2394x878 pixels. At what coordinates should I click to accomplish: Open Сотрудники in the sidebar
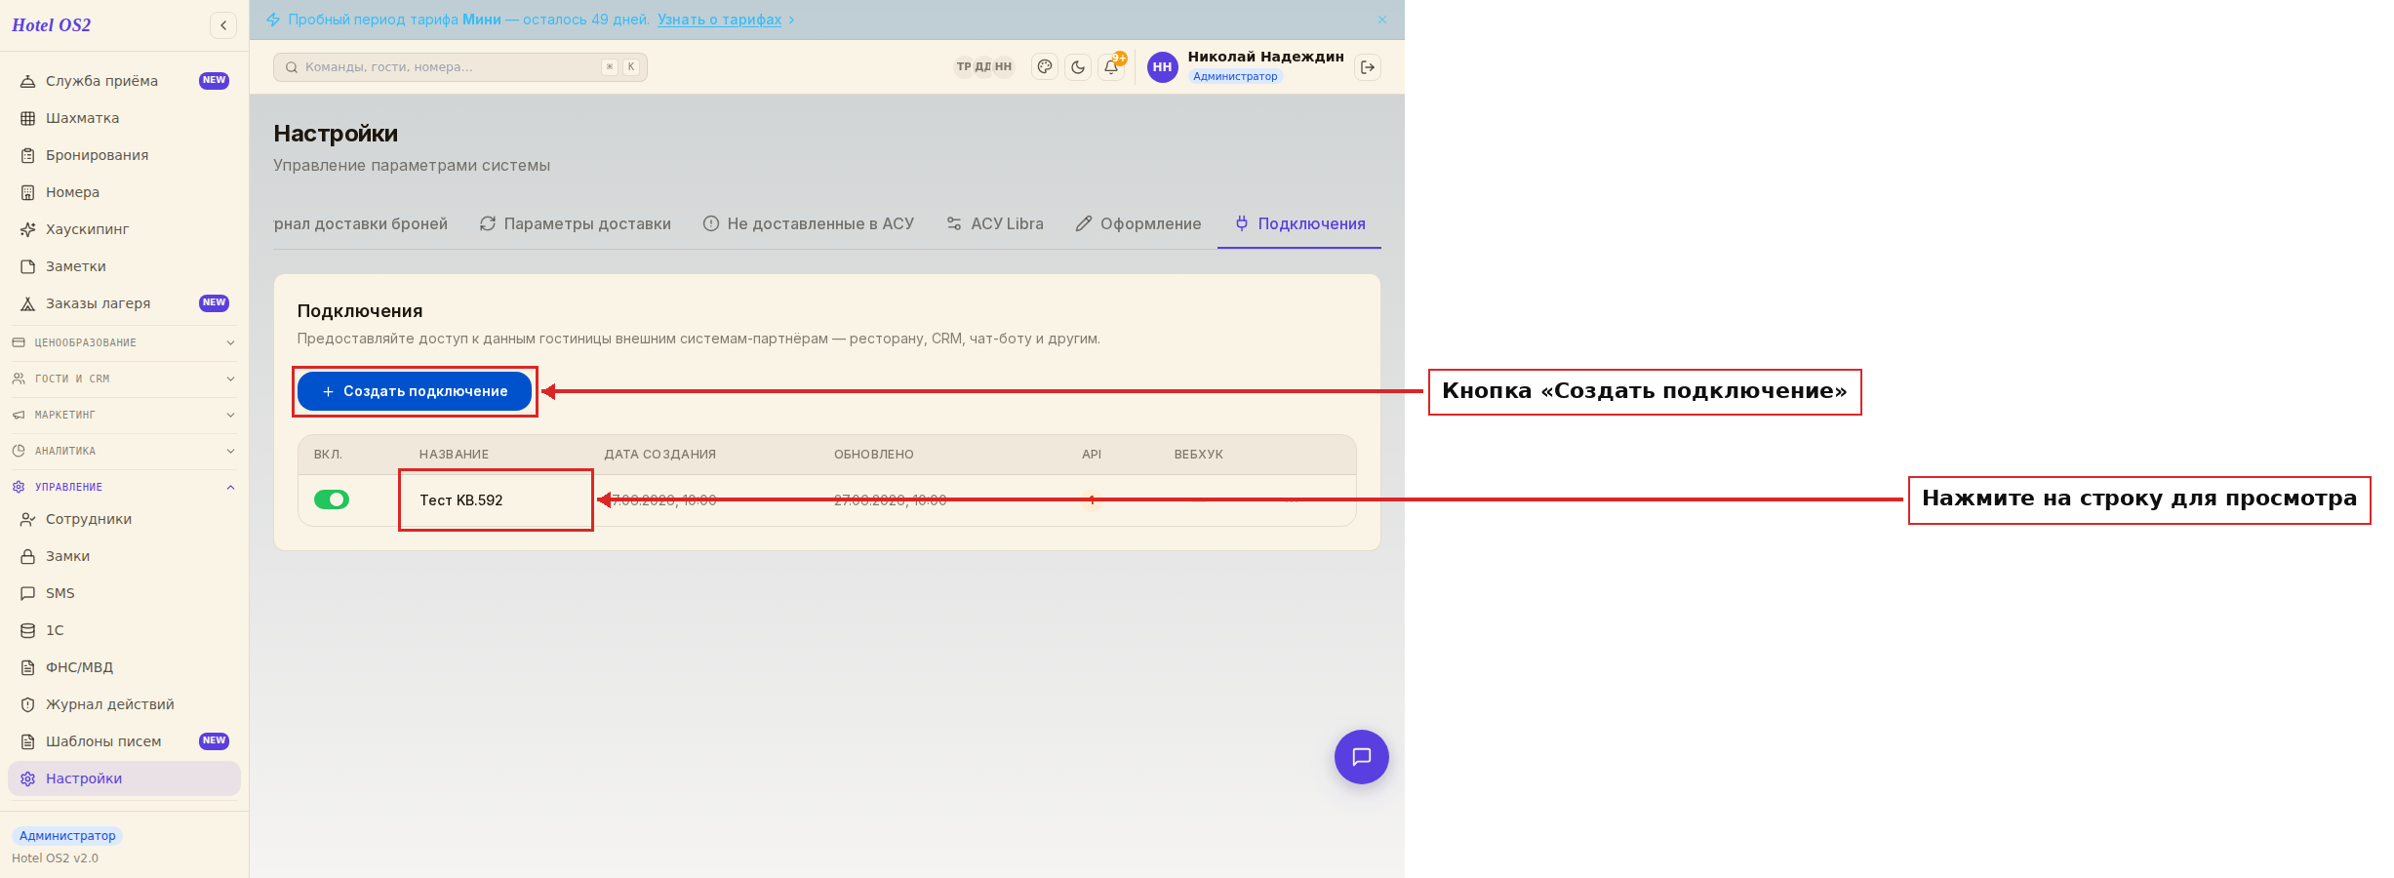pyautogui.click(x=124, y=519)
